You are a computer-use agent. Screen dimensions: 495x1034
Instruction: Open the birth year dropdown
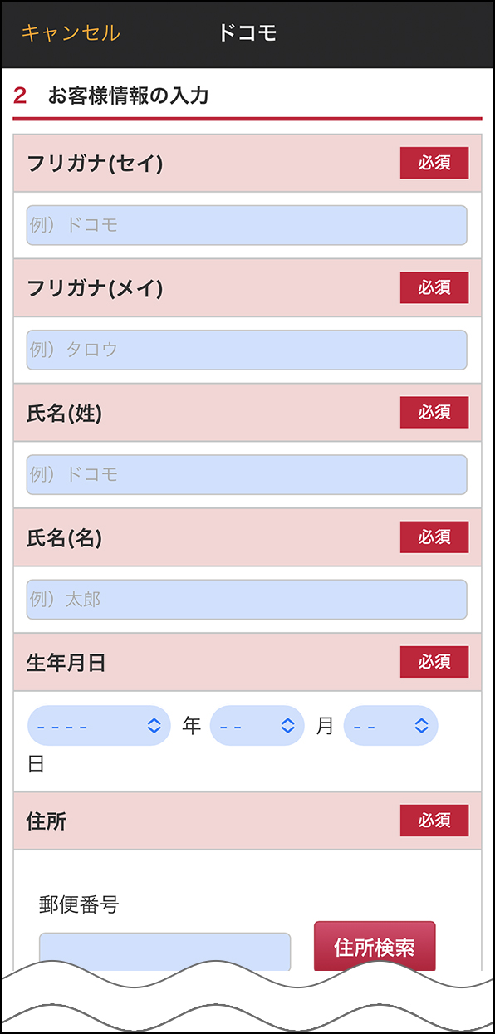click(98, 725)
